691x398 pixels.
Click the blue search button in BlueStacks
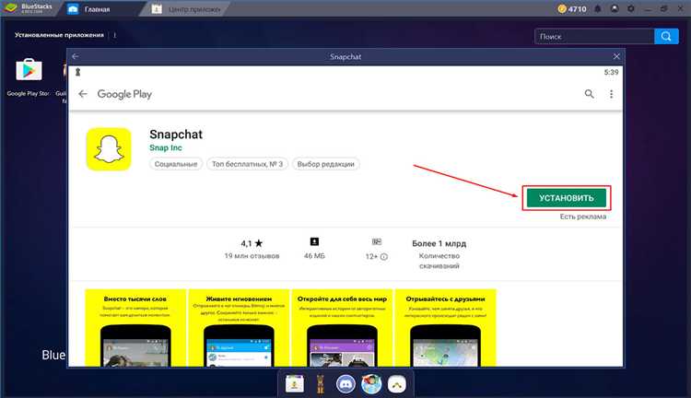[x=666, y=36]
